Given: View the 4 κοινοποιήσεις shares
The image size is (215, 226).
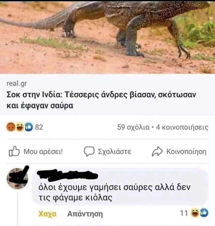Looking at the screenshot, I should (x=182, y=127).
